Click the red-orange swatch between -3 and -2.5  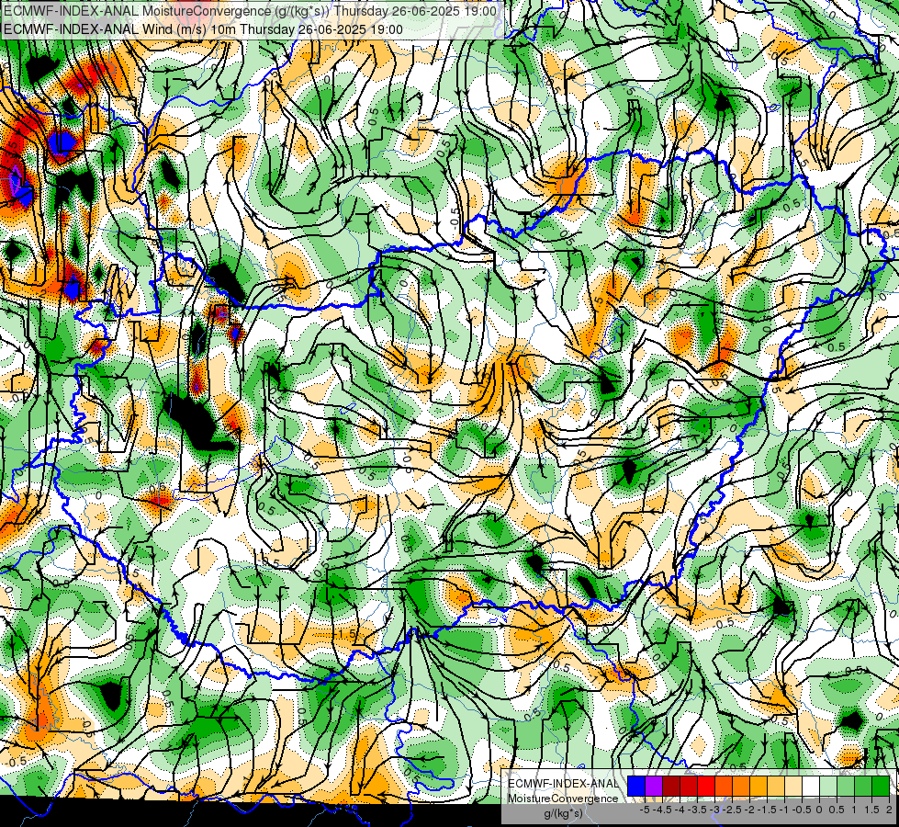click(724, 786)
